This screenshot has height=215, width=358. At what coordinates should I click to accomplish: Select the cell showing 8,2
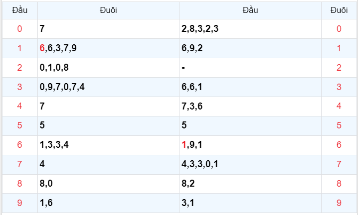click(x=188, y=184)
